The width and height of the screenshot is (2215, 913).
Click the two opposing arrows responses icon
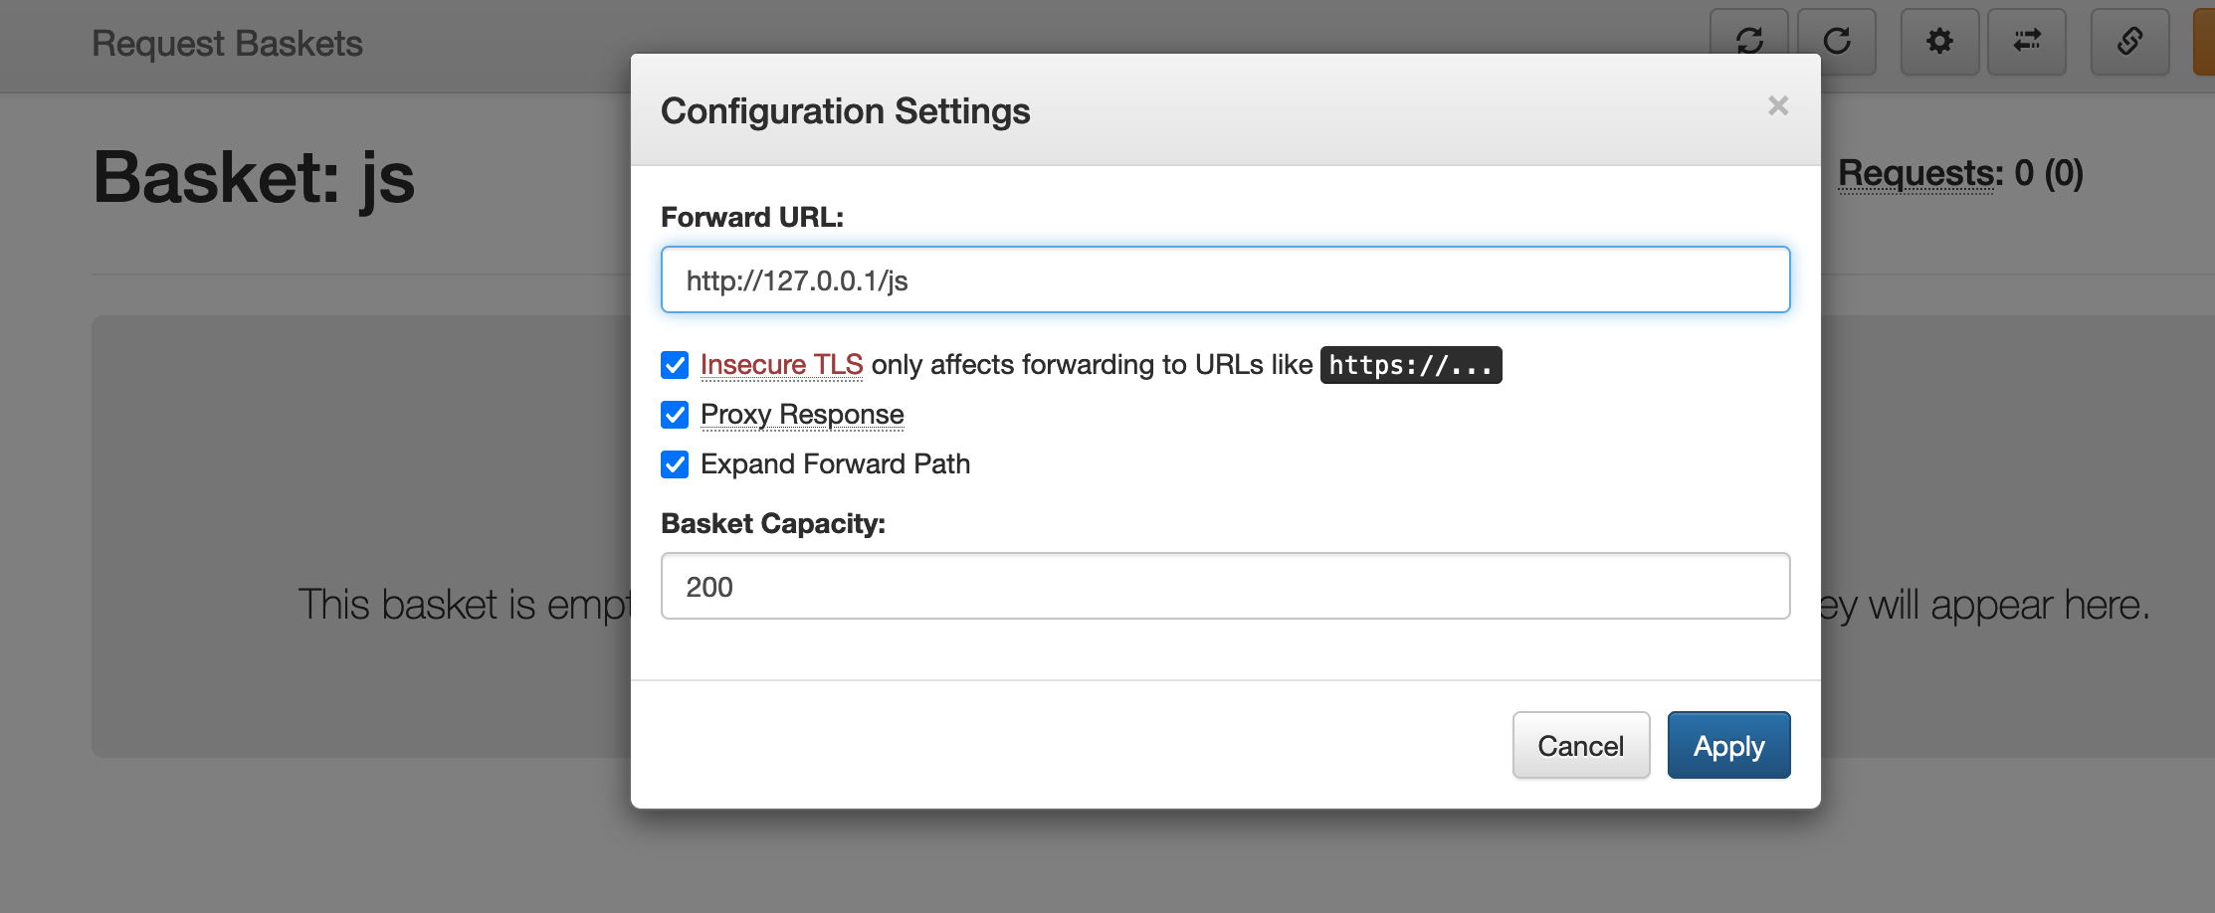[2027, 41]
